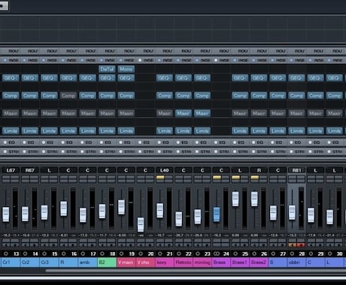Click the monitor circle icon on channel 23
346x285 pixels.
click(198, 253)
